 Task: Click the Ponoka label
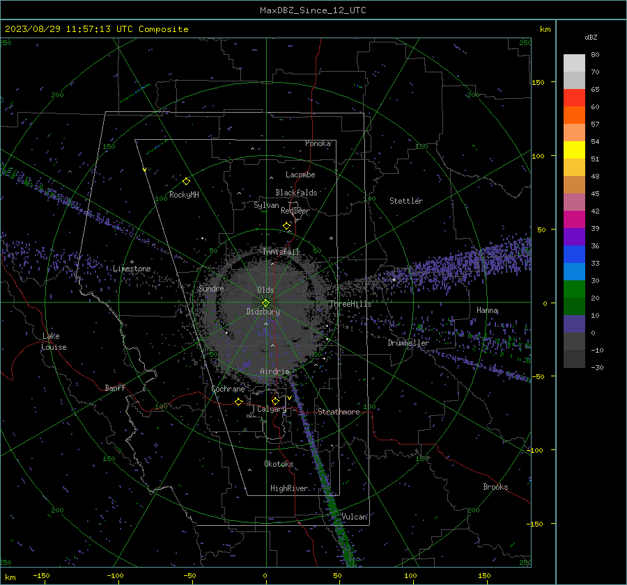point(318,143)
